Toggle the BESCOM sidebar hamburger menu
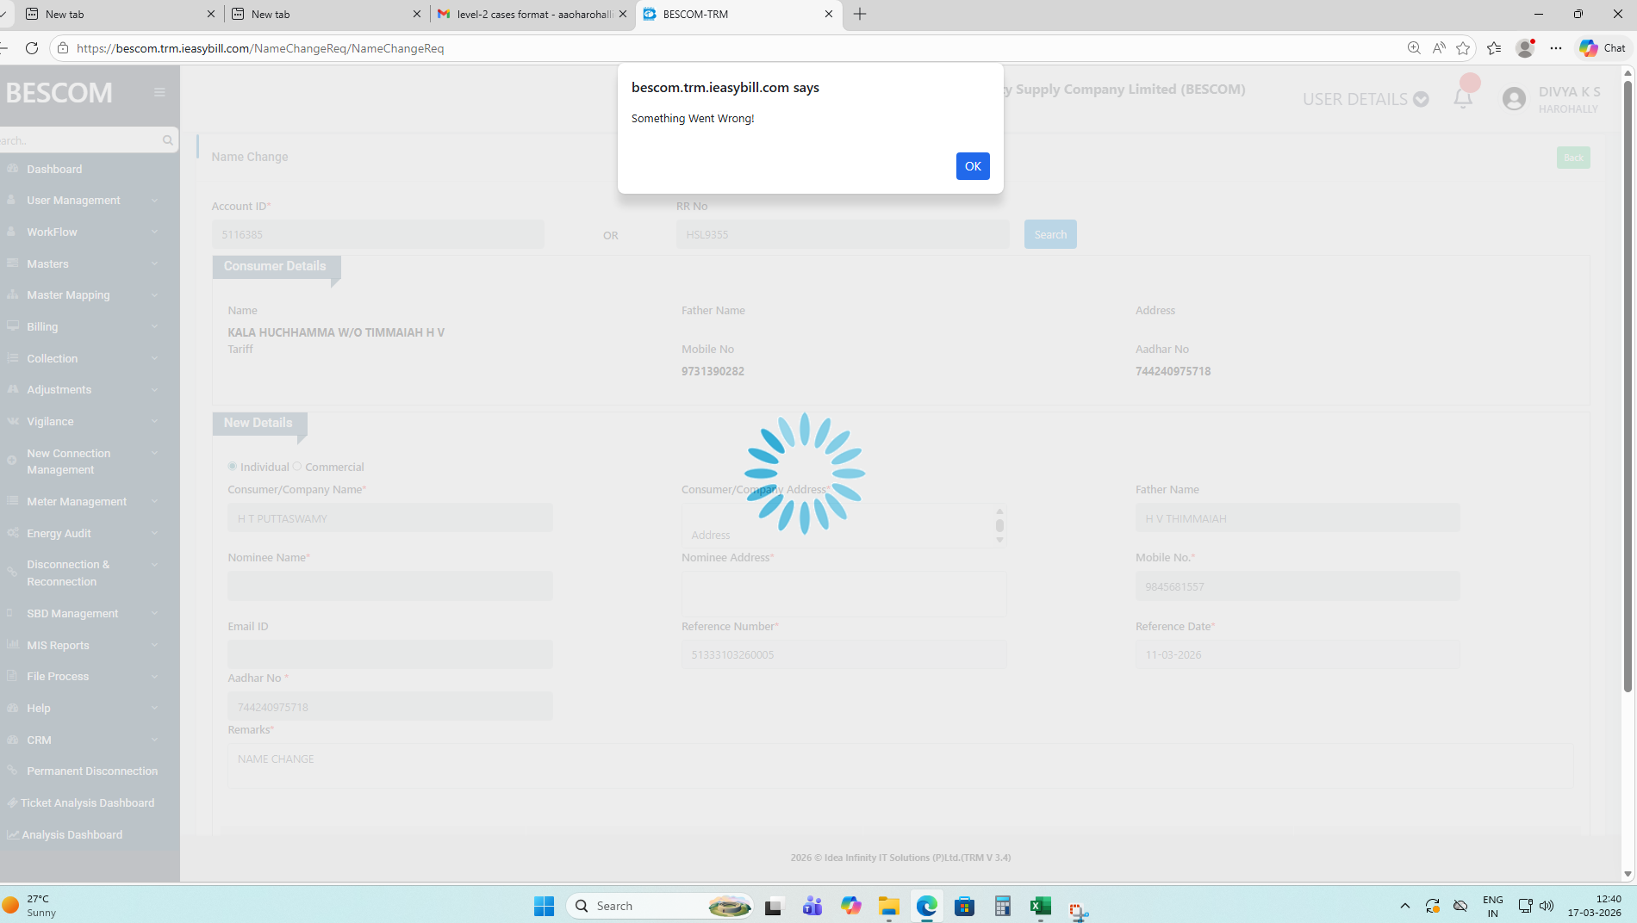 [159, 92]
